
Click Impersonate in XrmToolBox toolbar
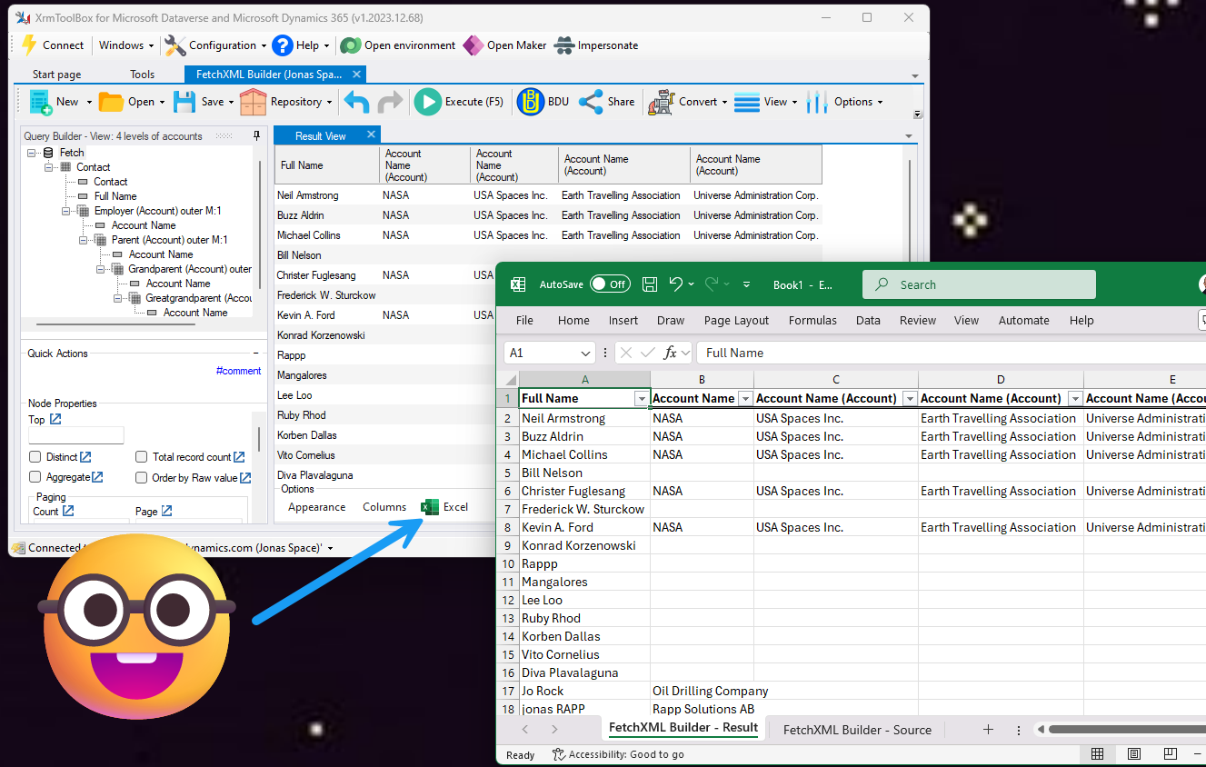coord(596,45)
